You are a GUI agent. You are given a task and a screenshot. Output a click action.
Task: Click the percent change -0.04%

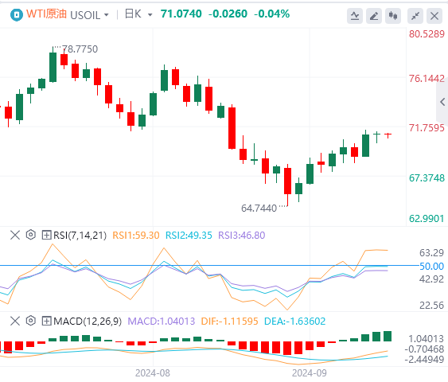click(271, 14)
